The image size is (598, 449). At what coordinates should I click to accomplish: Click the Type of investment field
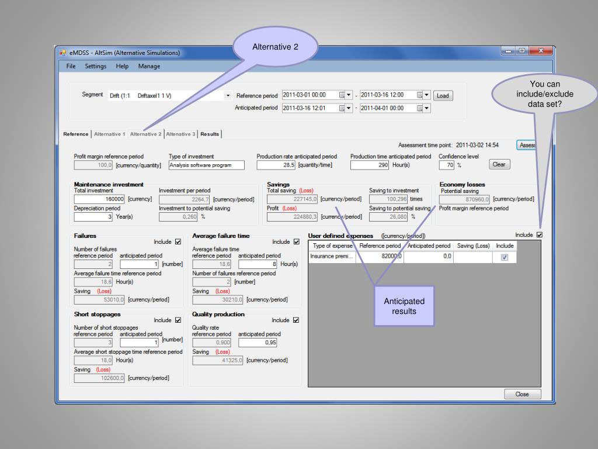206,165
